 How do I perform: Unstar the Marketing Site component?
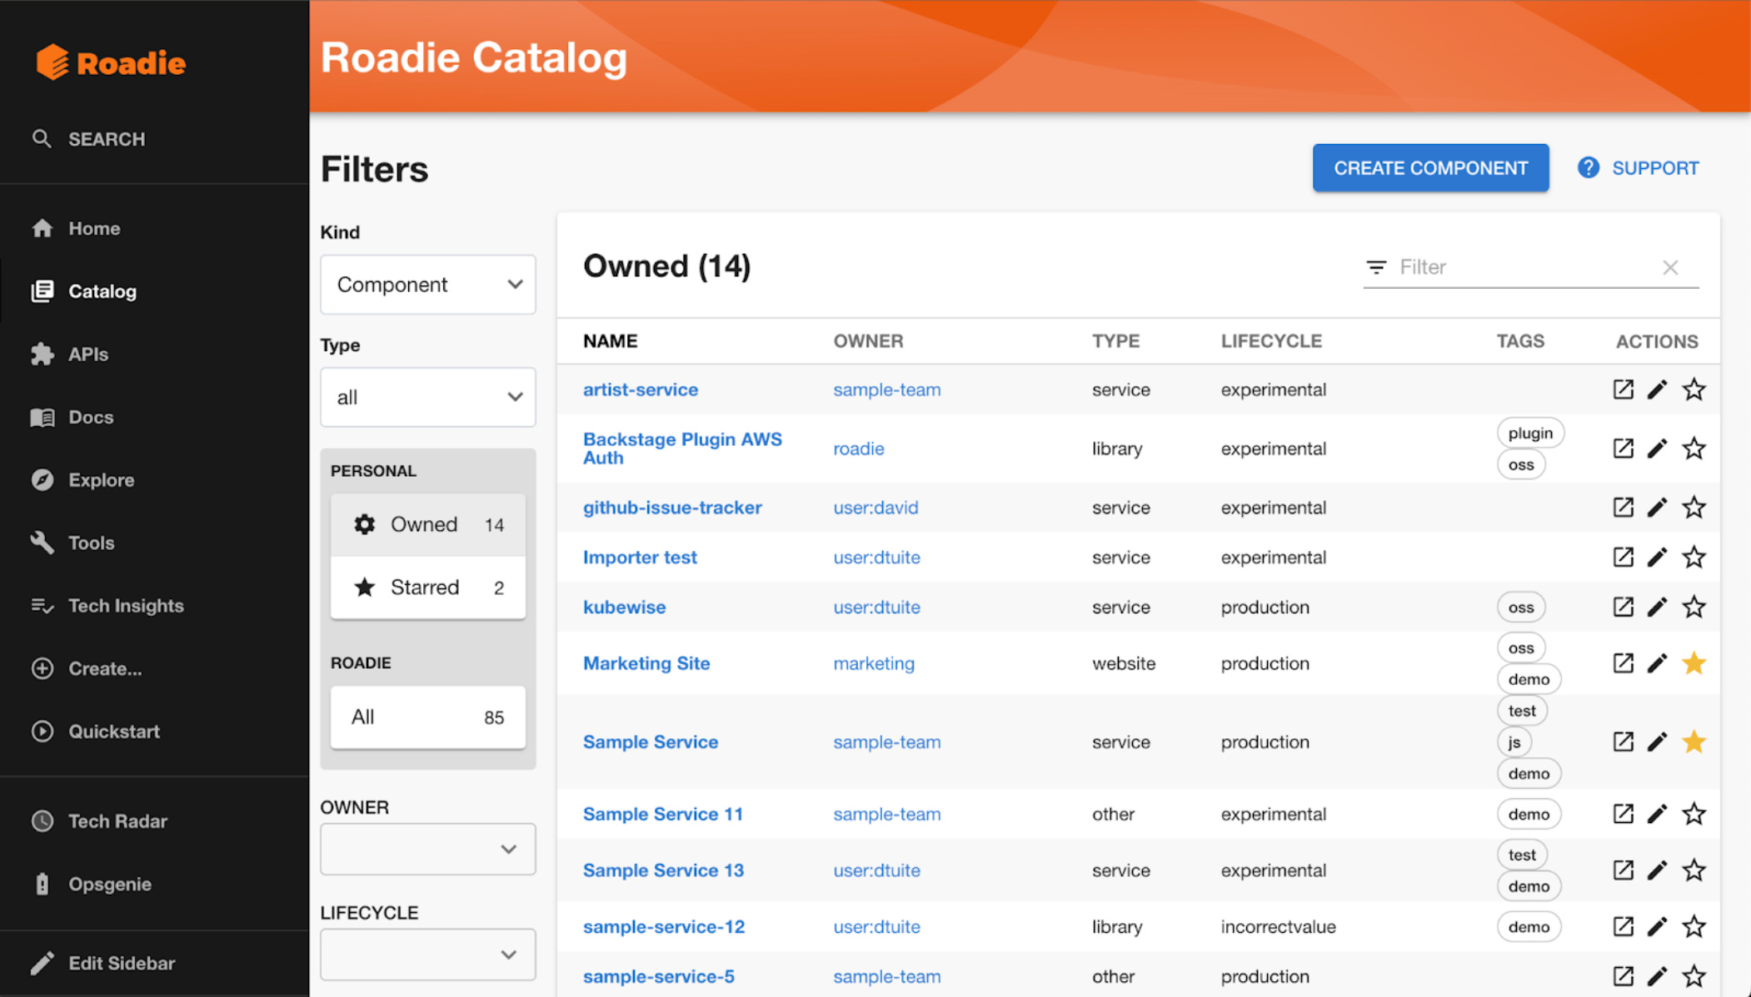point(1694,663)
